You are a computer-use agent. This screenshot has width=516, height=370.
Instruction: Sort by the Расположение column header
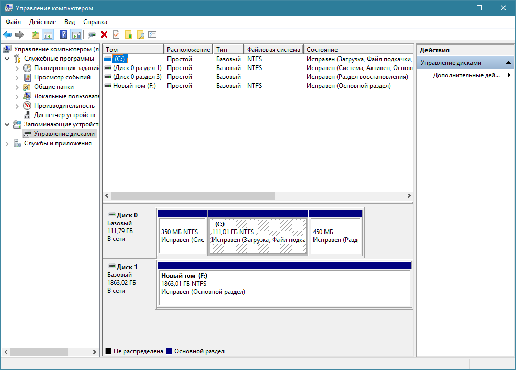coord(188,49)
